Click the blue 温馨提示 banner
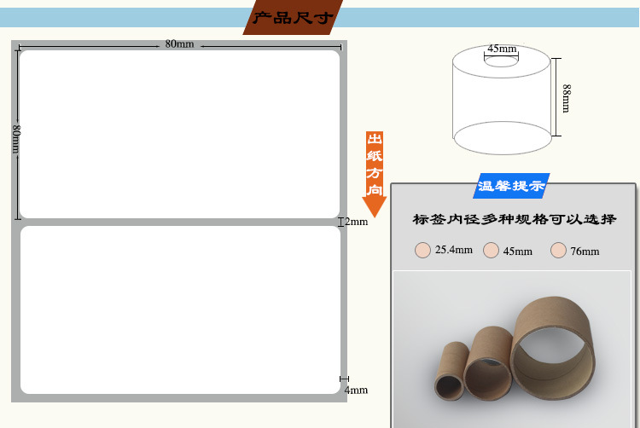640x428 pixels. (511, 185)
